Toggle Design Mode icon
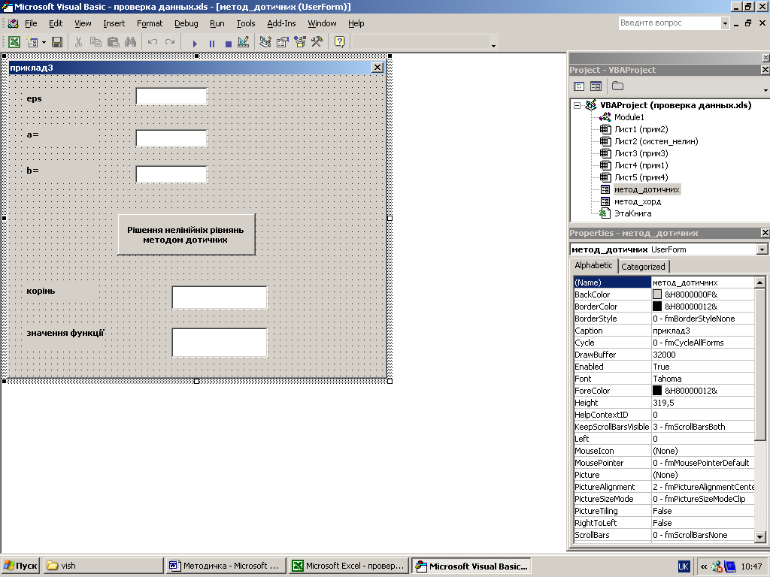 coord(244,42)
